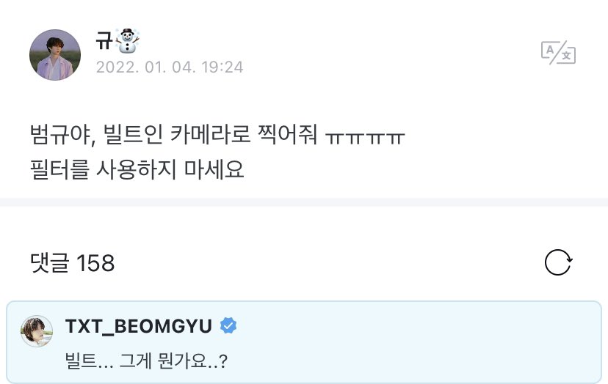Click the comment count number 158
Screen dimensions: 608x384
click(95, 263)
